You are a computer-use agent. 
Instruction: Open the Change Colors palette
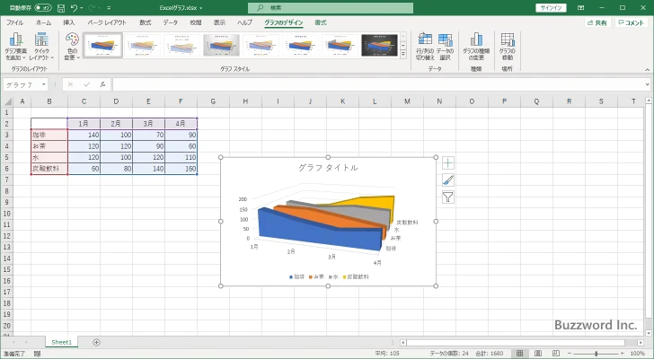pyautogui.click(x=72, y=47)
